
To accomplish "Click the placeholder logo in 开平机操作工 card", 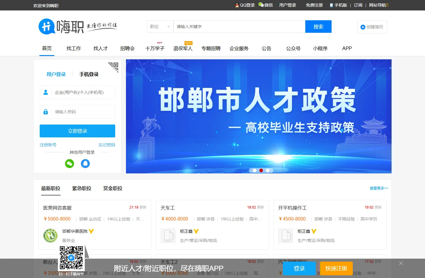I will (286, 236).
